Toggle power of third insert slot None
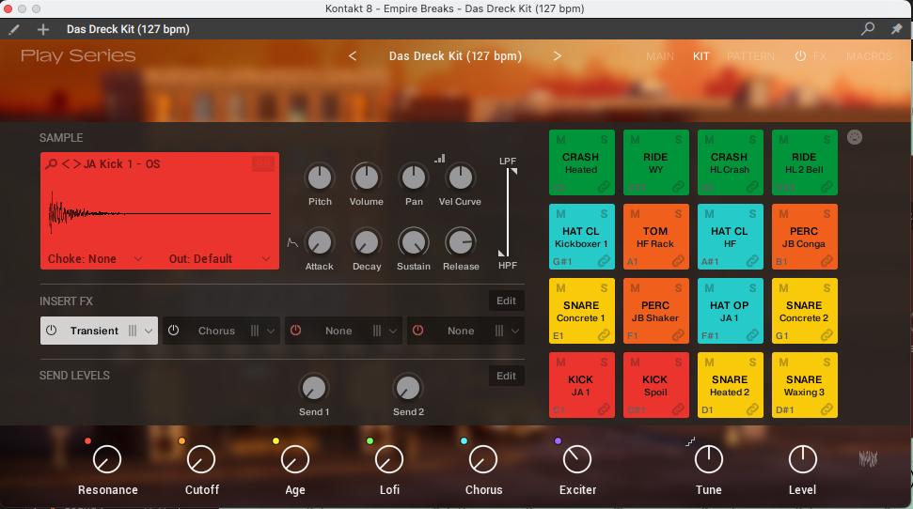913x509 pixels. pos(296,331)
